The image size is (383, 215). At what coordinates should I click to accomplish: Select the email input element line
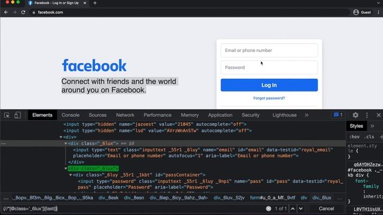click(x=203, y=153)
